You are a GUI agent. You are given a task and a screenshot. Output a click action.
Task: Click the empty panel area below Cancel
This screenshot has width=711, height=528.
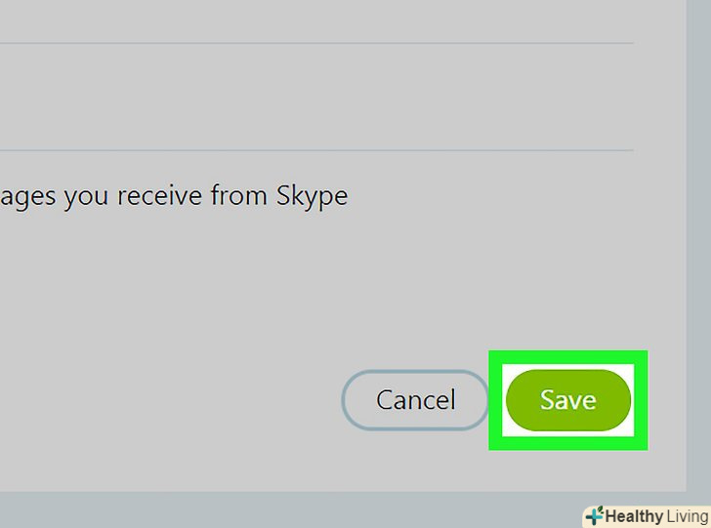click(x=414, y=464)
